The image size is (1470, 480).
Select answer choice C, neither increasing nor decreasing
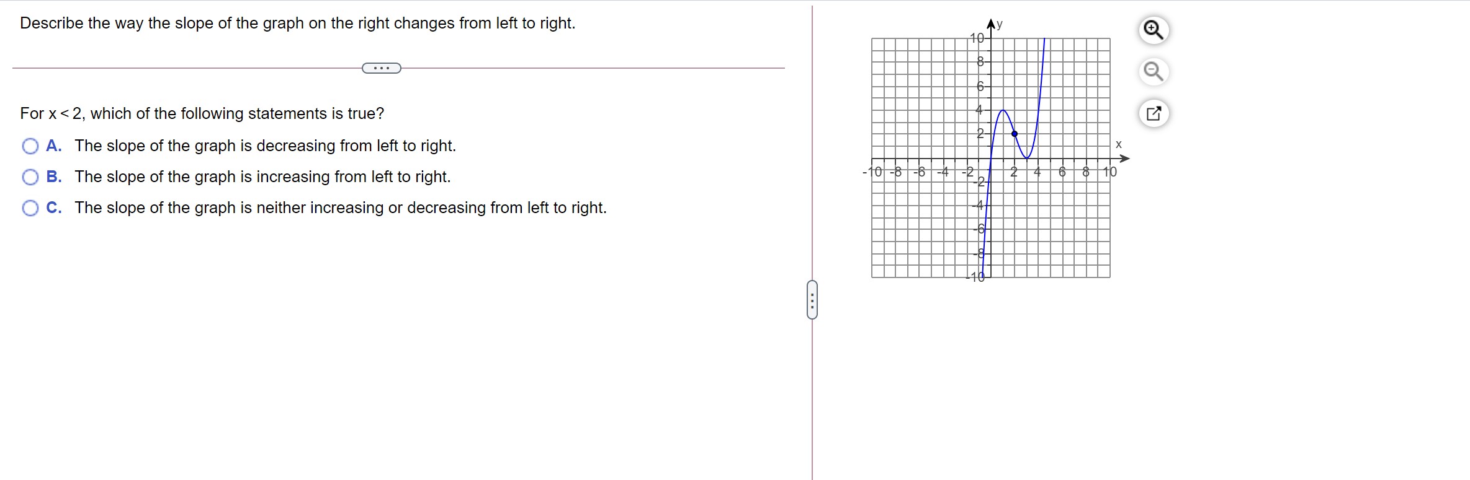pyautogui.click(x=29, y=208)
